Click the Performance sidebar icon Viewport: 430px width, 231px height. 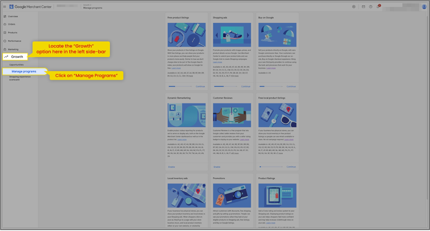click(x=5, y=41)
